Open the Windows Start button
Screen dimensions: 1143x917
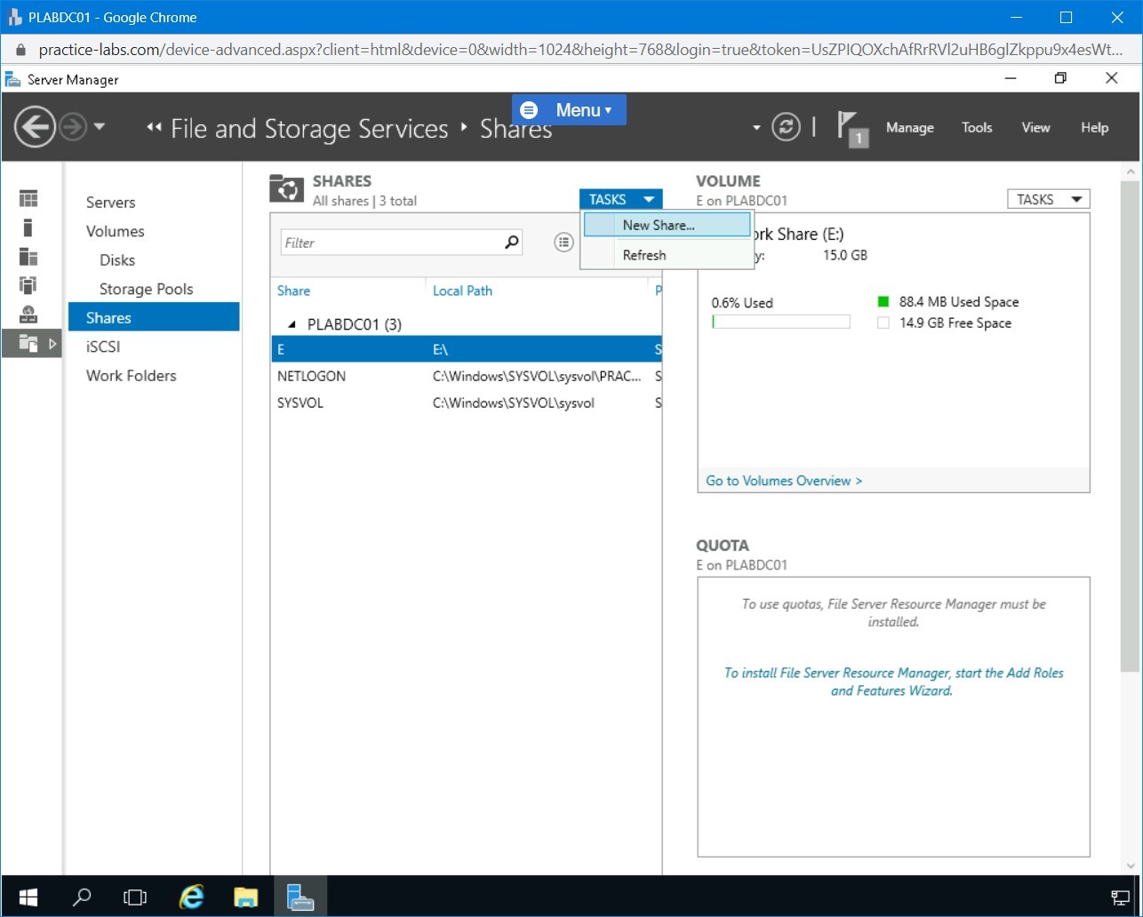[28, 897]
